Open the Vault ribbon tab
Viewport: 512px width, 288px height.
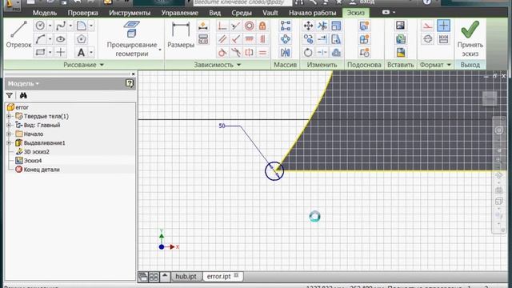coord(270,13)
